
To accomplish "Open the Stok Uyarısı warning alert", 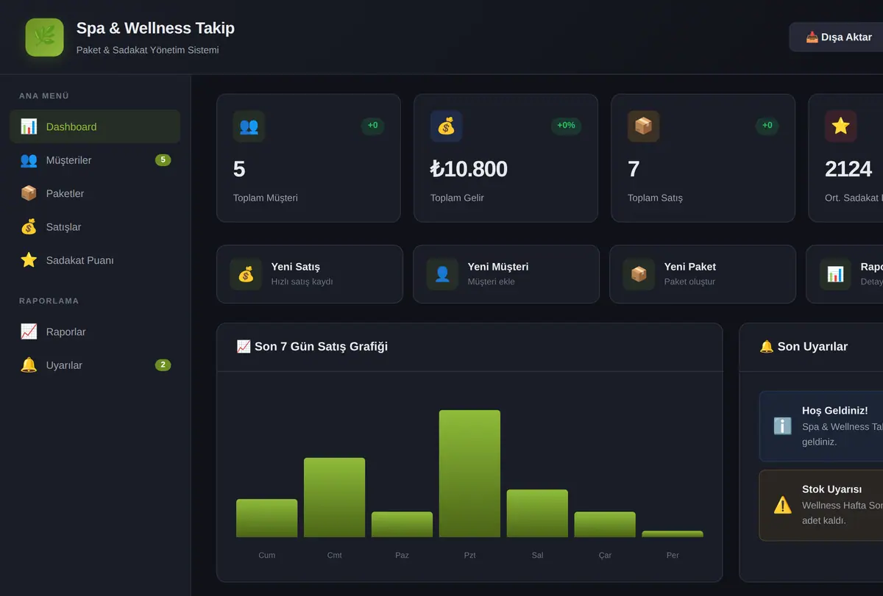I will [821, 505].
